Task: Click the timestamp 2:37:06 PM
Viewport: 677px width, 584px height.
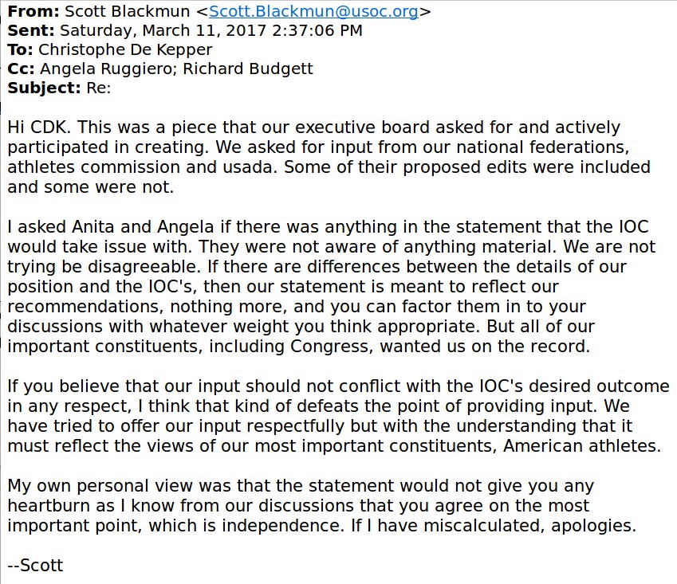Action: (x=317, y=30)
